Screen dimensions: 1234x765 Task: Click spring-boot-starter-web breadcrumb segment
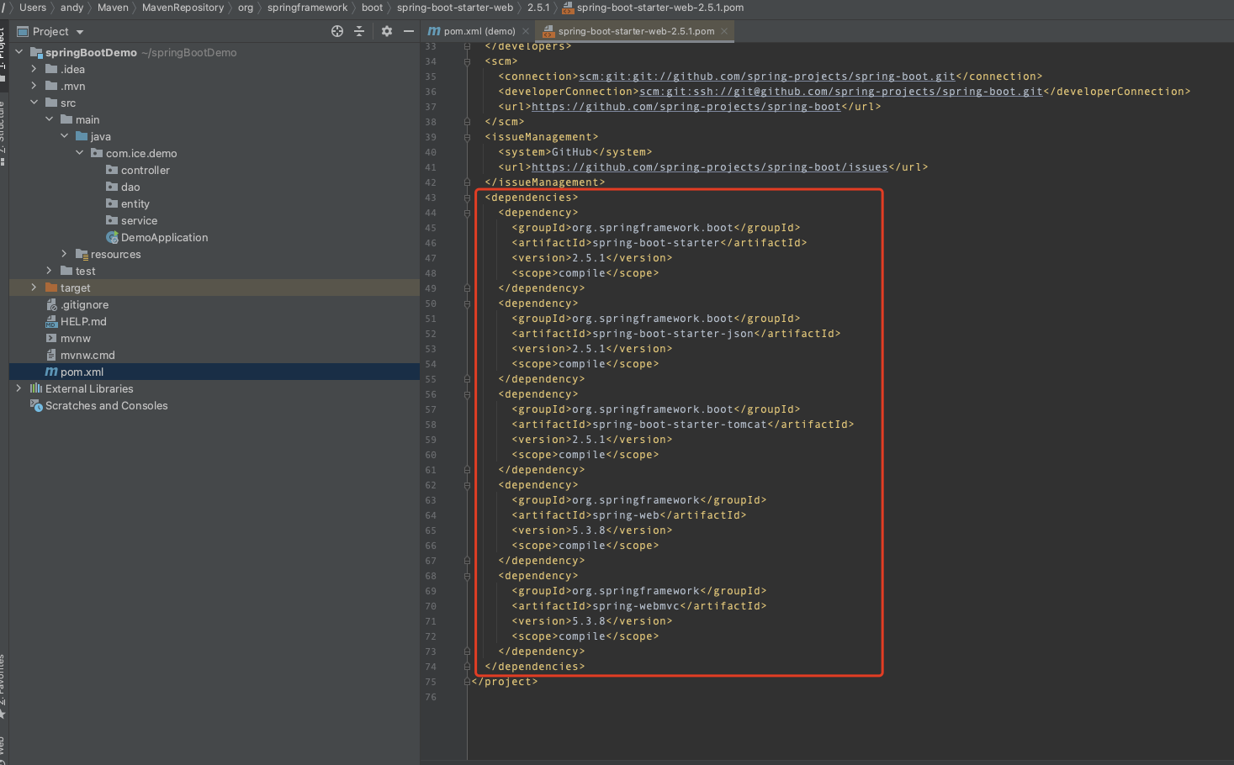pos(454,8)
